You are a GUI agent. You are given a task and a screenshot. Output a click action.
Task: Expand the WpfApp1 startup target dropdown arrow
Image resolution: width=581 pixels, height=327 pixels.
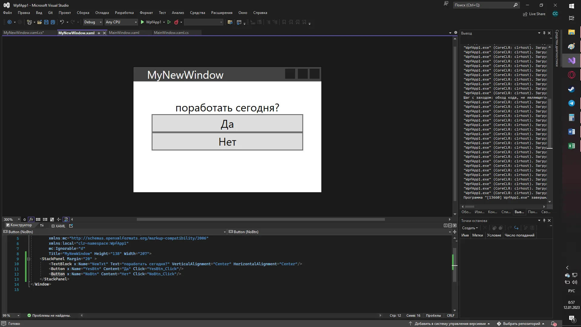click(x=164, y=22)
